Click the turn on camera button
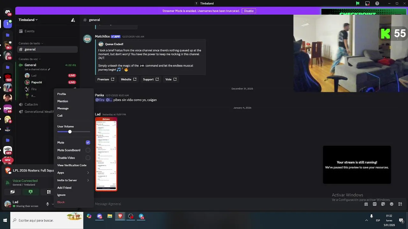The height and width of the screenshot is (229, 408). point(12,192)
